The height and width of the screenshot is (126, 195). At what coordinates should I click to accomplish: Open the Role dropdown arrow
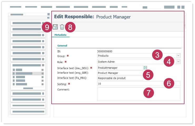tap(178, 61)
